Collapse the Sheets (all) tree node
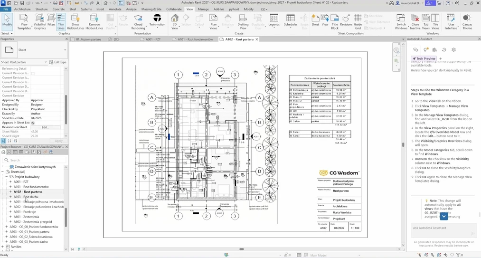 (x=3, y=172)
